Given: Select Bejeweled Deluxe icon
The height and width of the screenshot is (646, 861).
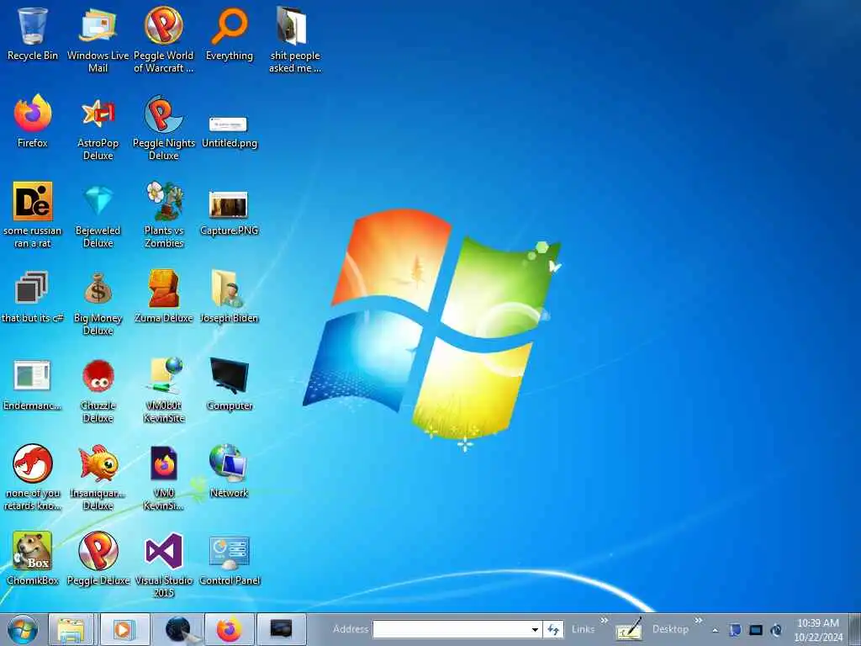Looking at the screenshot, I should click(98, 214).
